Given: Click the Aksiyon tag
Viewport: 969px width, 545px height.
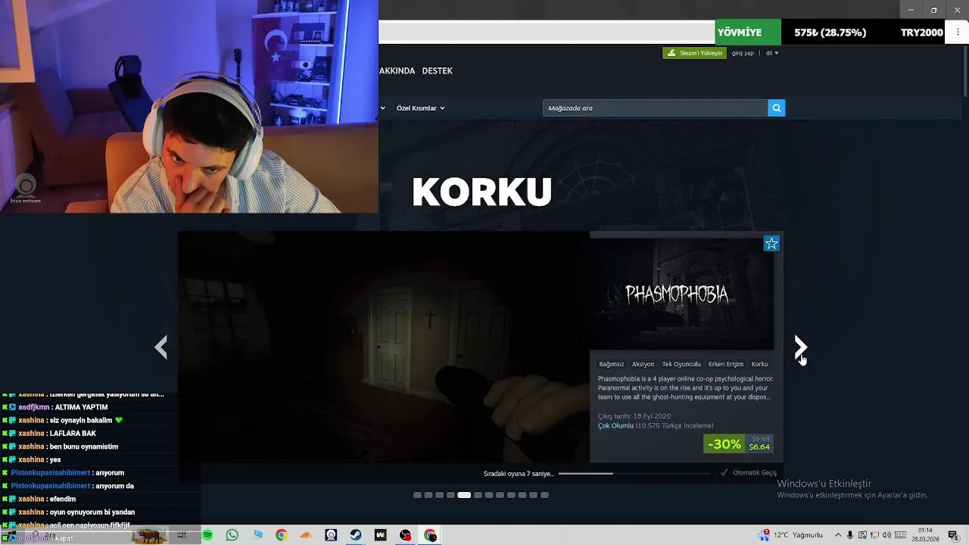Looking at the screenshot, I should (x=643, y=364).
